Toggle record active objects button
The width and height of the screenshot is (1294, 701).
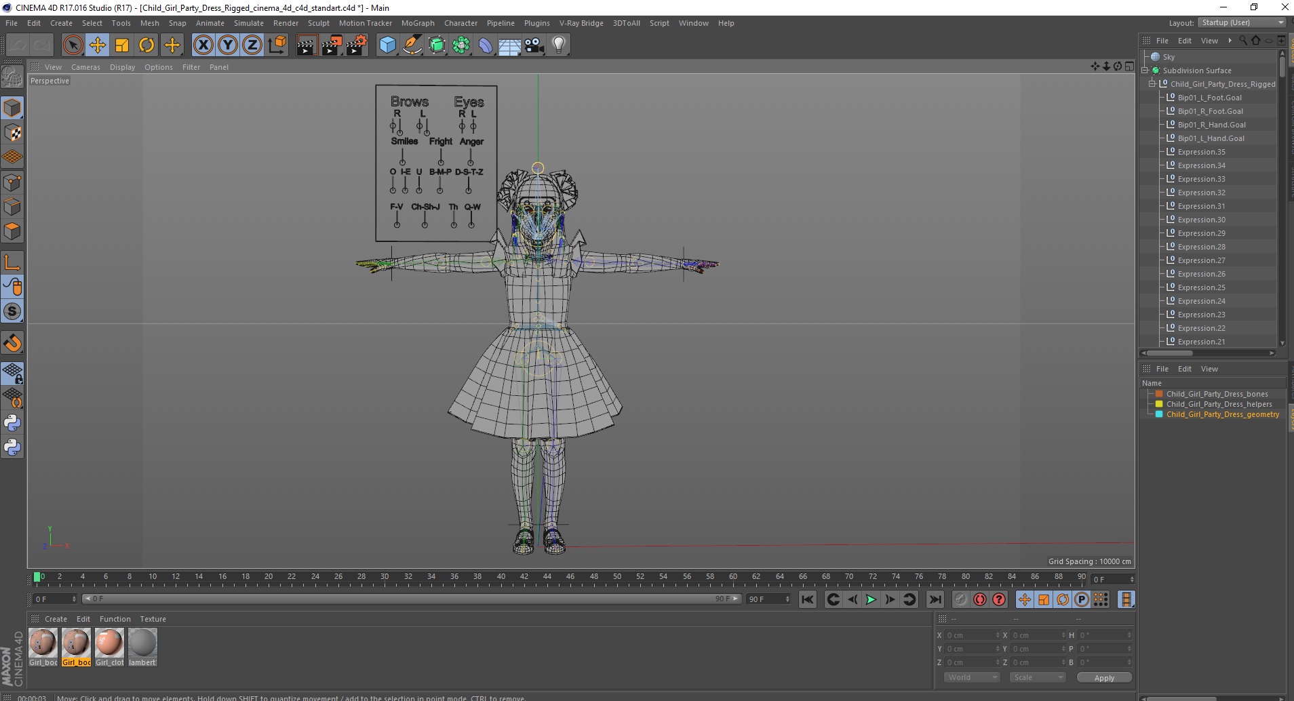tap(960, 599)
